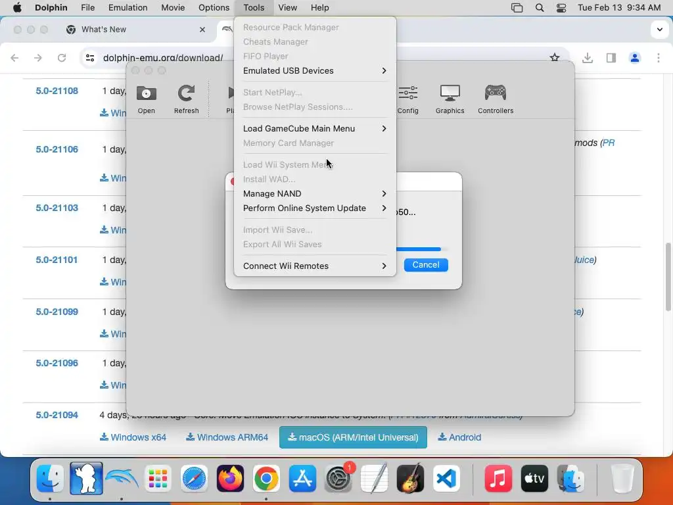Go back in Chrome
Image resolution: width=673 pixels, height=505 pixels.
[14, 58]
